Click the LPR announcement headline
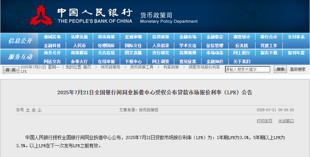Screen dimensions: 310x157 [x=155, y=93]
